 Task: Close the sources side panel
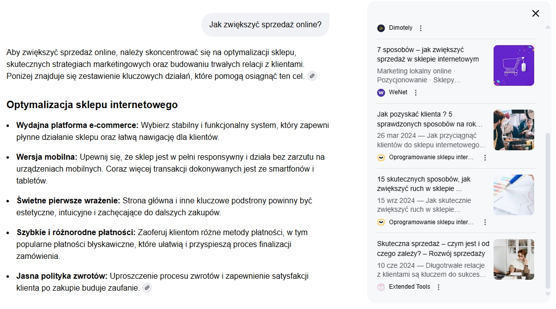click(535, 13)
